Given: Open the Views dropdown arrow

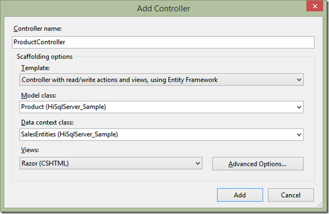Looking at the screenshot, I should pos(198,163).
